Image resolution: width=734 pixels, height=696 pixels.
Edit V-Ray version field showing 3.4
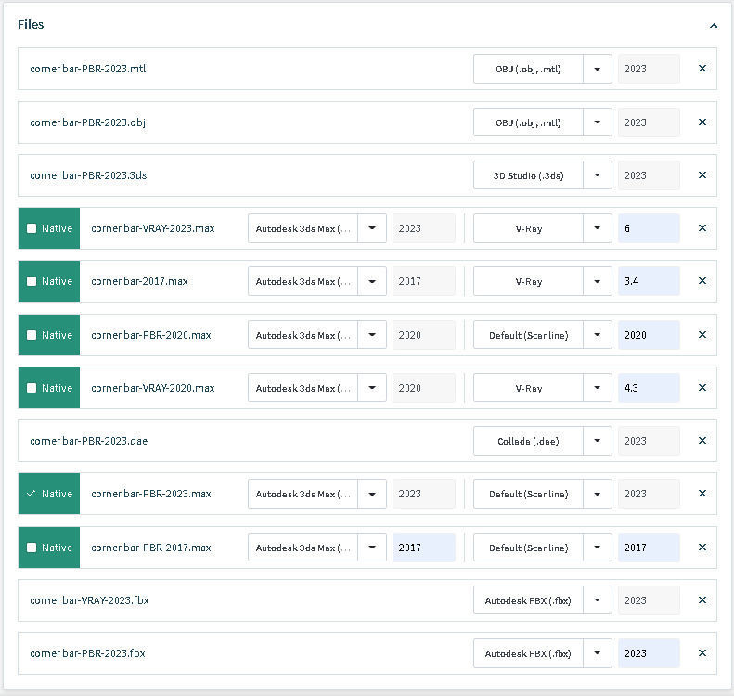click(x=648, y=281)
